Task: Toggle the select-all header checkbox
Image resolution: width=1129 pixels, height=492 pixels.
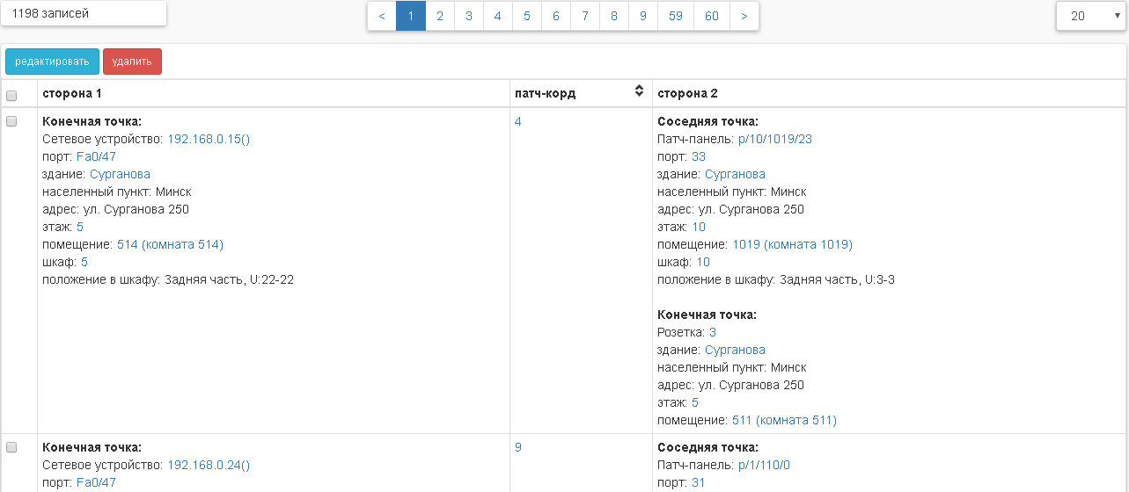Action: point(11,95)
